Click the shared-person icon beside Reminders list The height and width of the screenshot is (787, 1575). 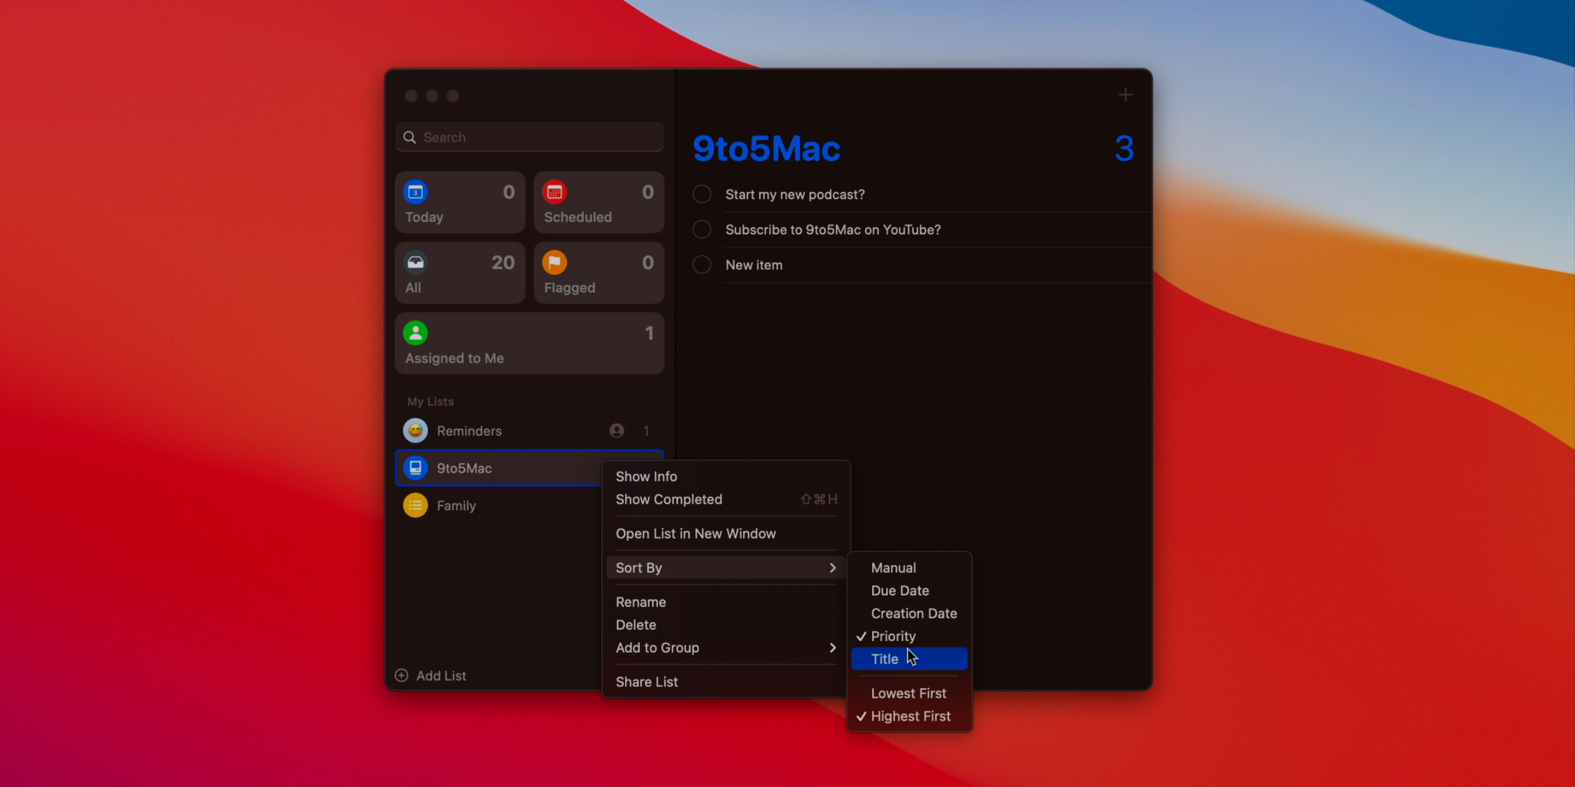click(x=616, y=430)
